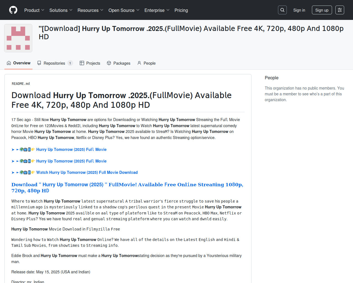Viewport: 353px width, 283px height.
Task: Open Watch Hurry Up Tomorrow Full Movie Download link
Action: (87, 172)
